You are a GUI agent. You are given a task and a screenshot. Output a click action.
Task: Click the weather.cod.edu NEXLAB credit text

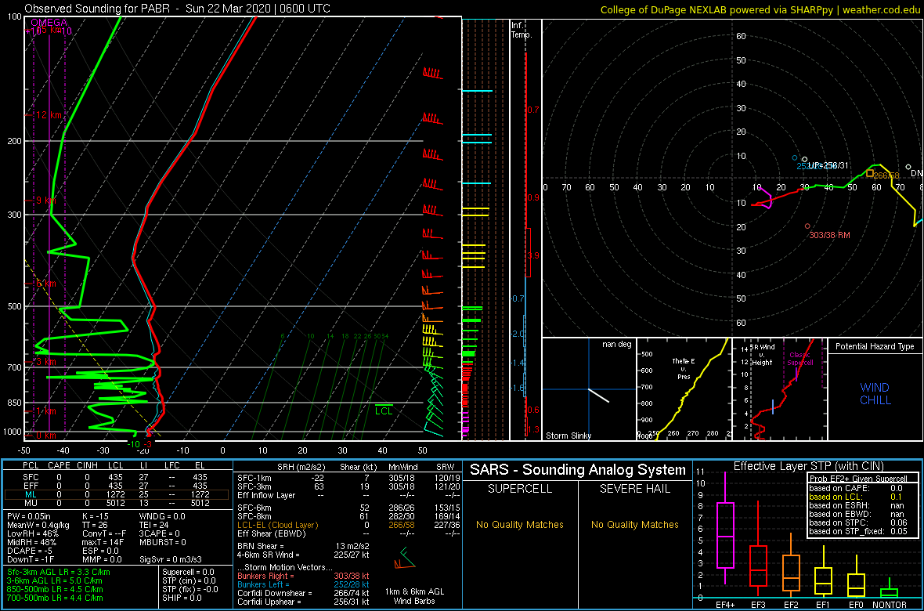pyautogui.click(x=760, y=9)
